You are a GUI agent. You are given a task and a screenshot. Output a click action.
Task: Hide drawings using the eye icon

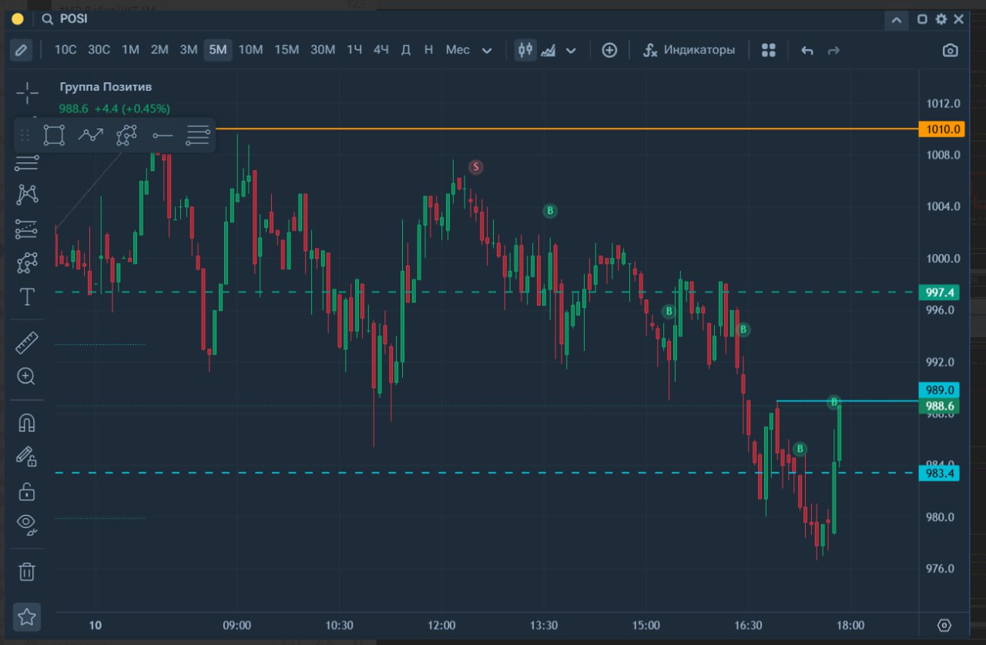(x=27, y=524)
